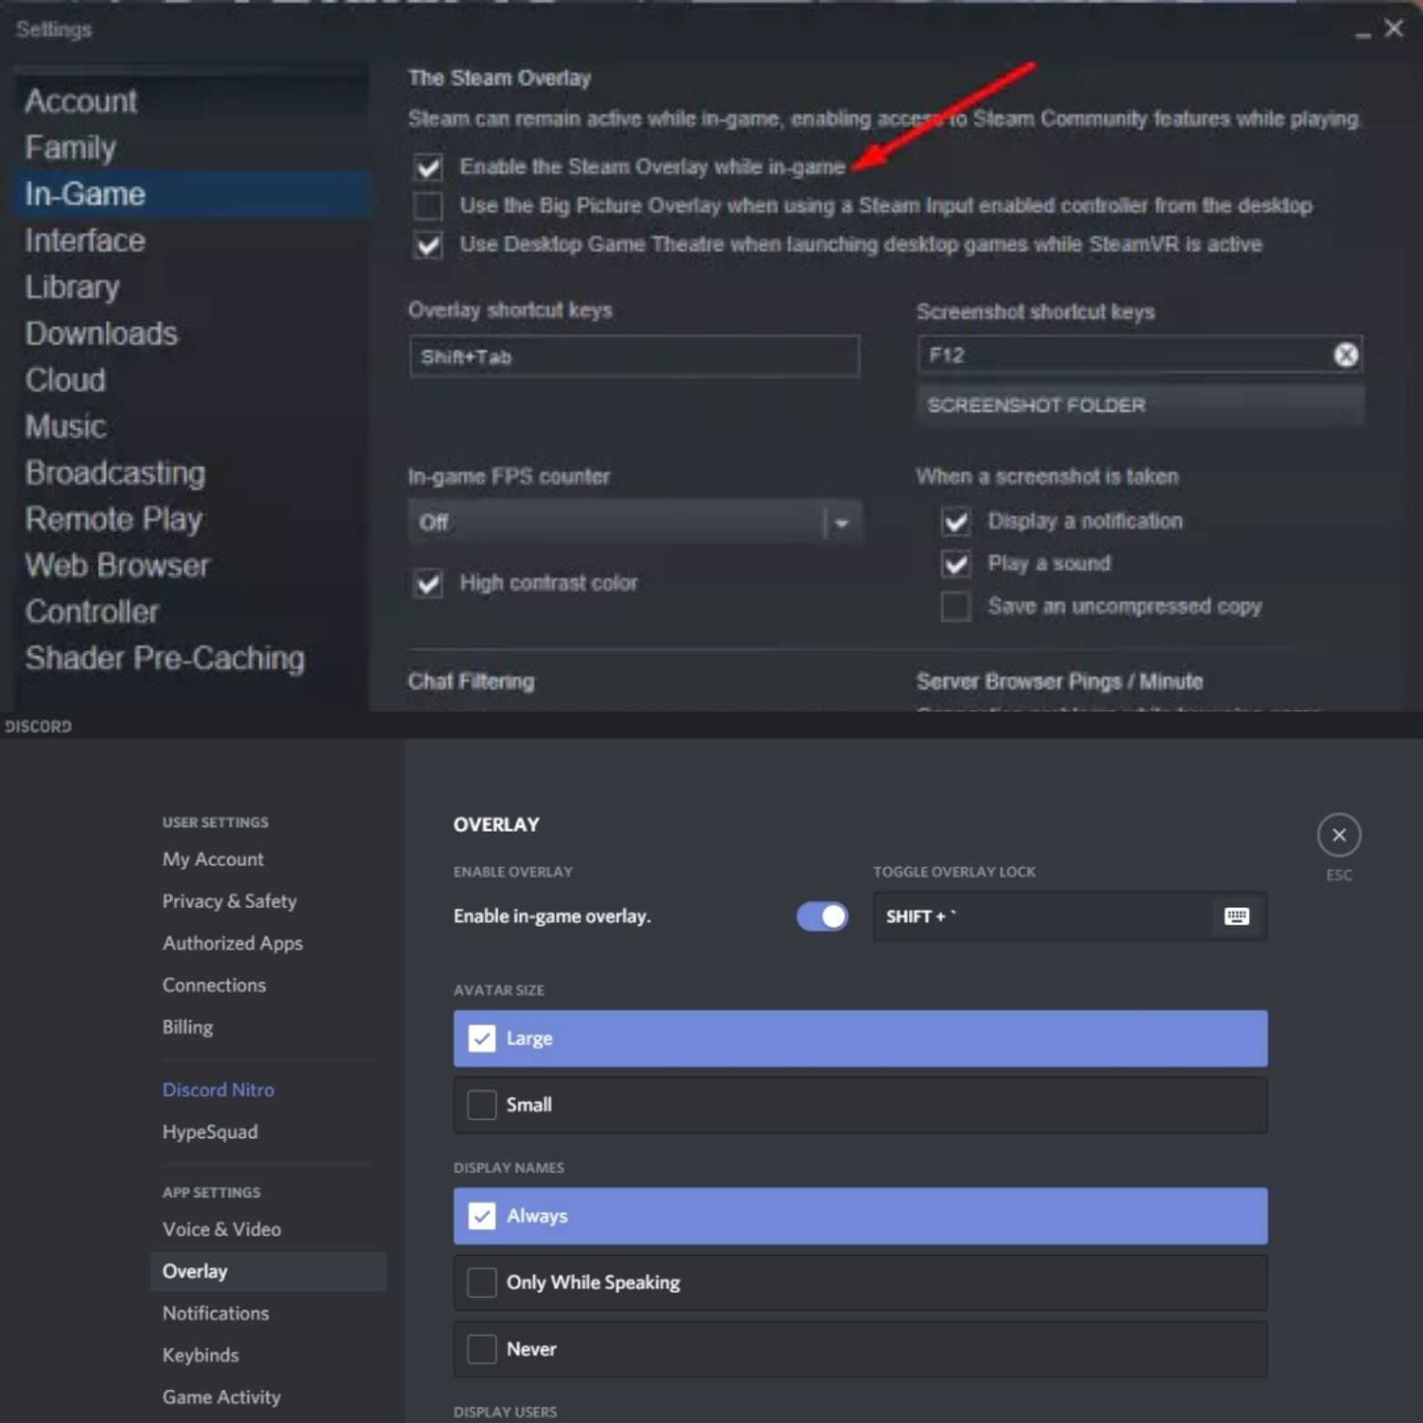Screen dimensions: 1423x1423
Task: Open Controller settings
Action: click(92, 612)
